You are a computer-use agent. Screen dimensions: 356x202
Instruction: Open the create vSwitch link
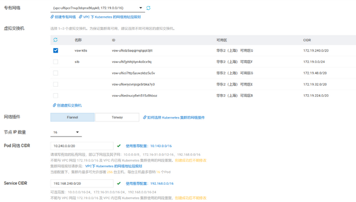[67, 106]
